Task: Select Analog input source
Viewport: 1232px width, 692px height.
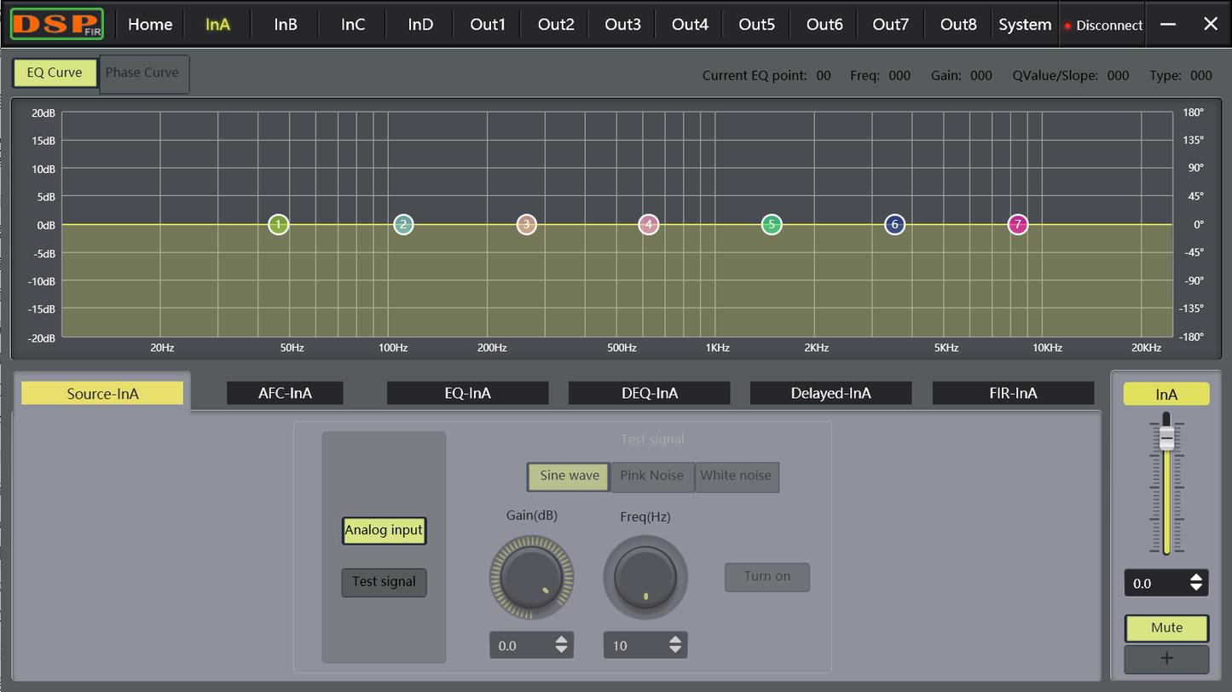Action: pos(384,530)
